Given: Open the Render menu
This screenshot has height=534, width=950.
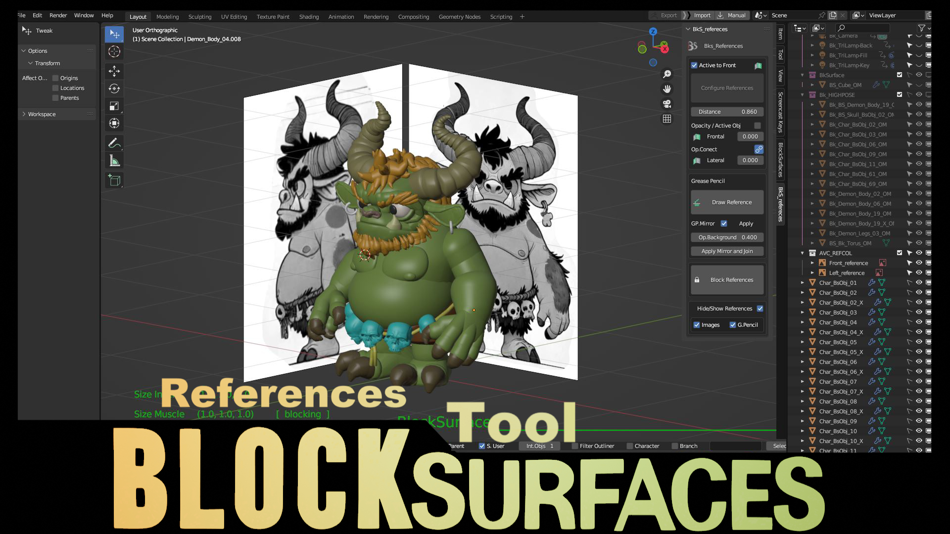Looking at the screenshot, I should 58,15.
